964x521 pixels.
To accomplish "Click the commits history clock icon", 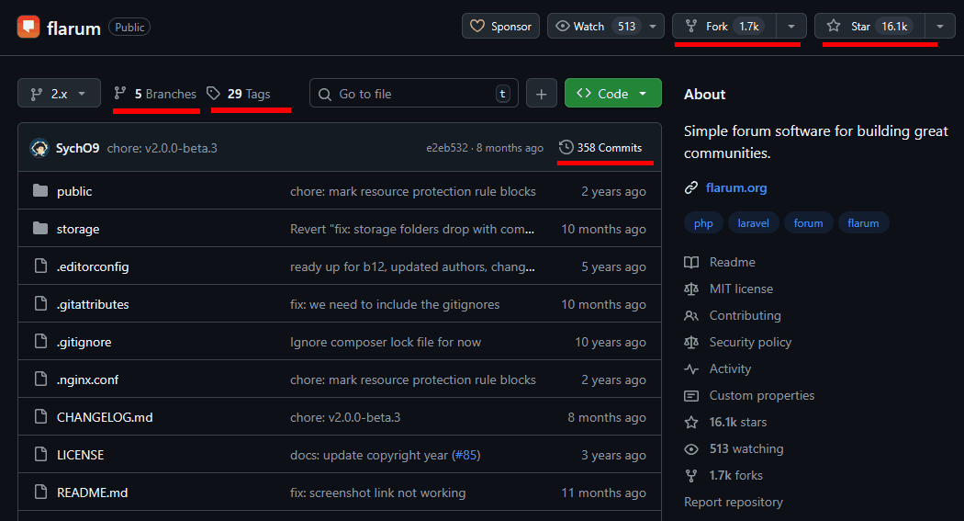I will [x=566, y=147].
